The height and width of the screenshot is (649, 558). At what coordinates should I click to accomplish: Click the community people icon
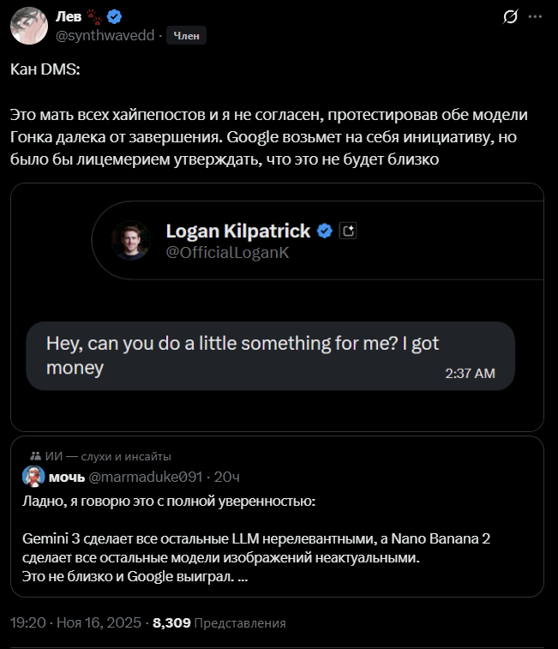(34, 456)
